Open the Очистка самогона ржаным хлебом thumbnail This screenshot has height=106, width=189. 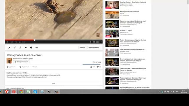[112, 62]
